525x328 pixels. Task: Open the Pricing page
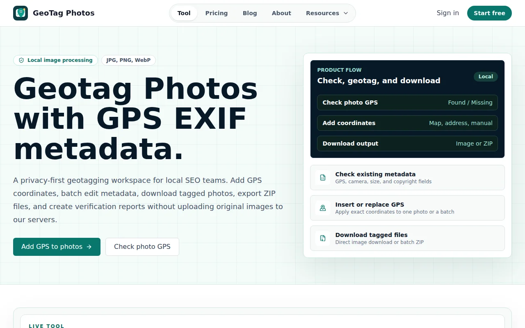(217, 13)
